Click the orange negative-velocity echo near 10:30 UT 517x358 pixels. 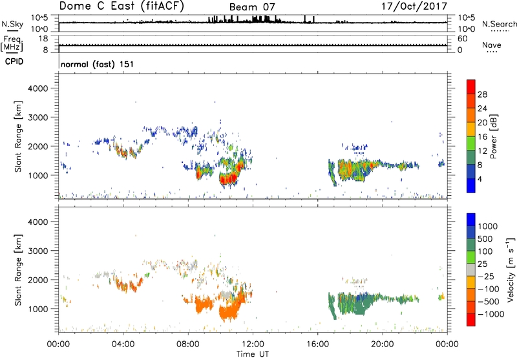pos(229,311)
